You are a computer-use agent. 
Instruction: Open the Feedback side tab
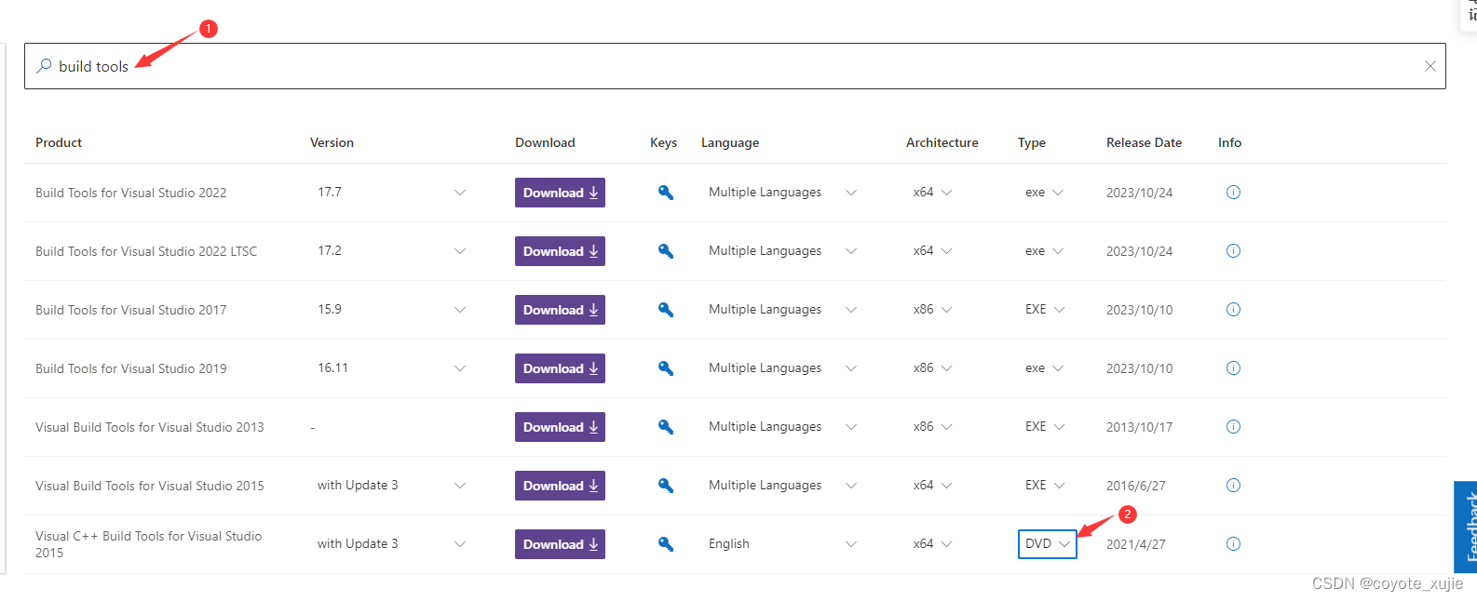[1466, 527]
